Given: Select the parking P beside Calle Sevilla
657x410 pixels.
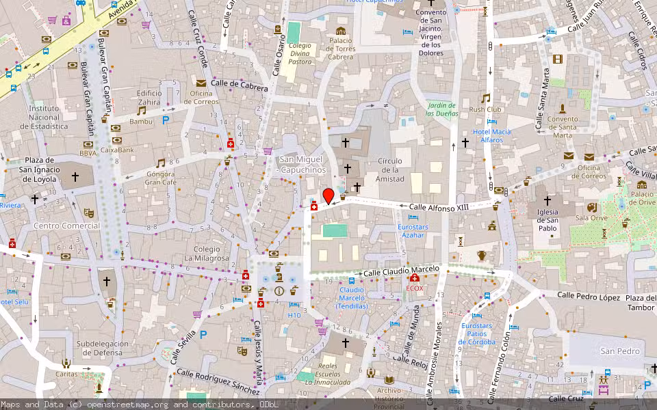Looking at the screenshot, I should (x=203, y=334).
